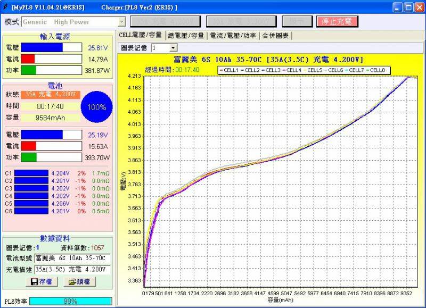Click the C5 voltage reading 4.206V
Screen dimensions: 426x308
coord(60,204)
